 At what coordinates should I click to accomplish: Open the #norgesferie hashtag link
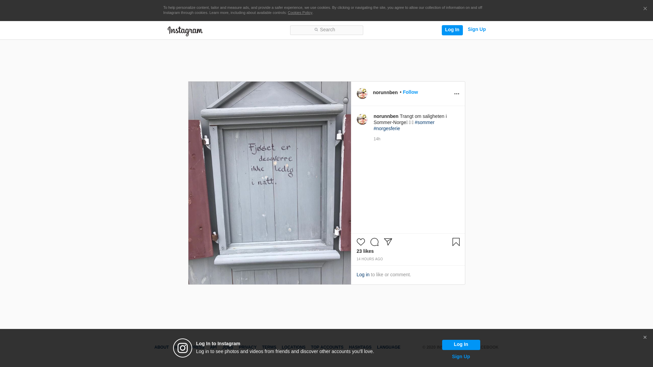coord(387,128)
